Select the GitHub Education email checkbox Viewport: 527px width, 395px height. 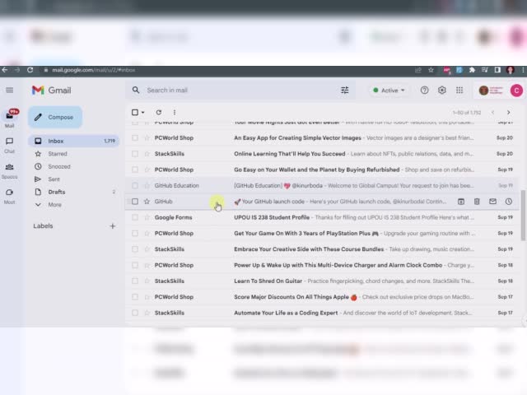[x=135, y=185]
